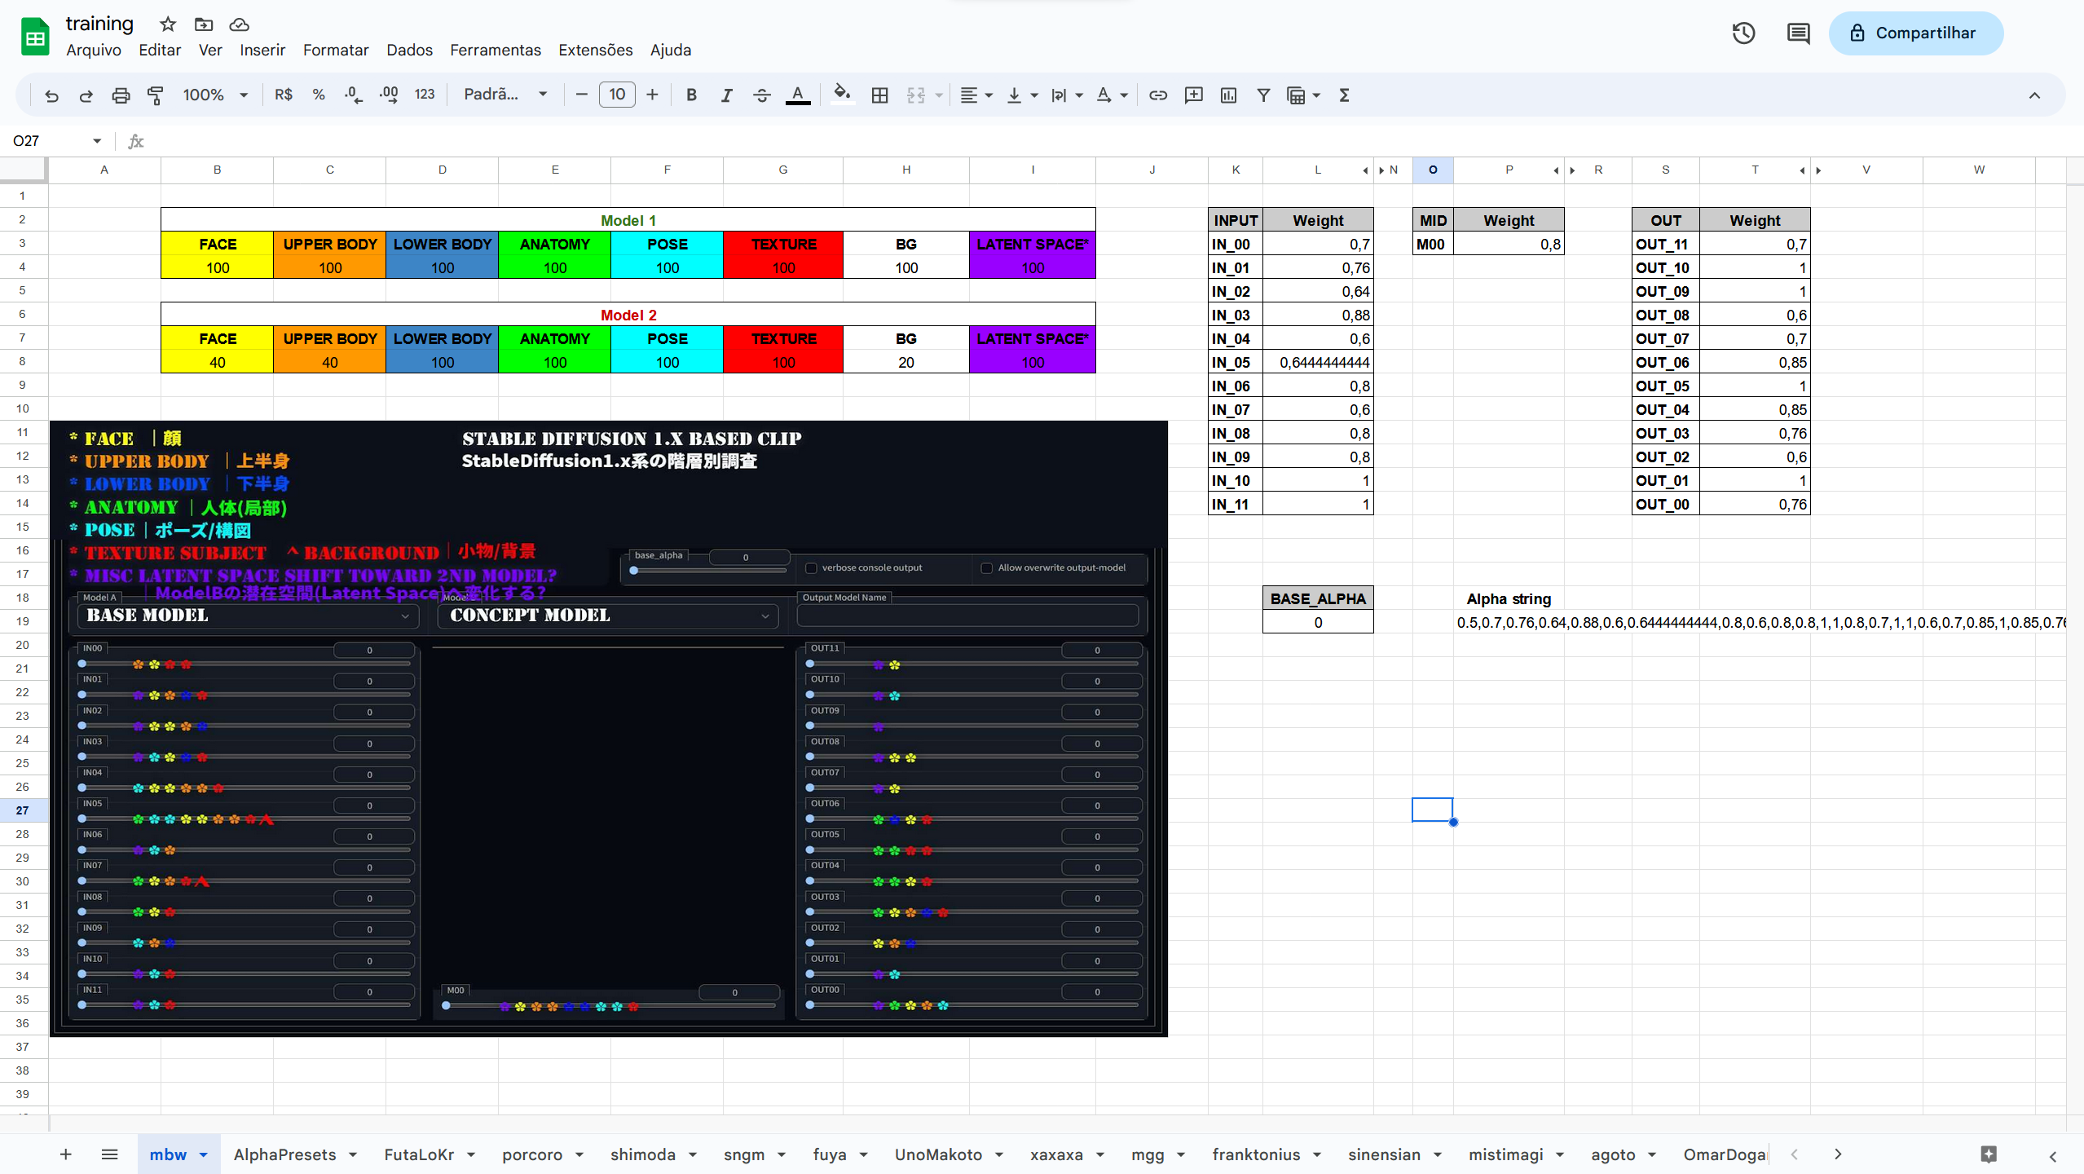Screen dimensions: 2084x1174
Task: Open the Extensões menu
Action: (x=595, y=50)
